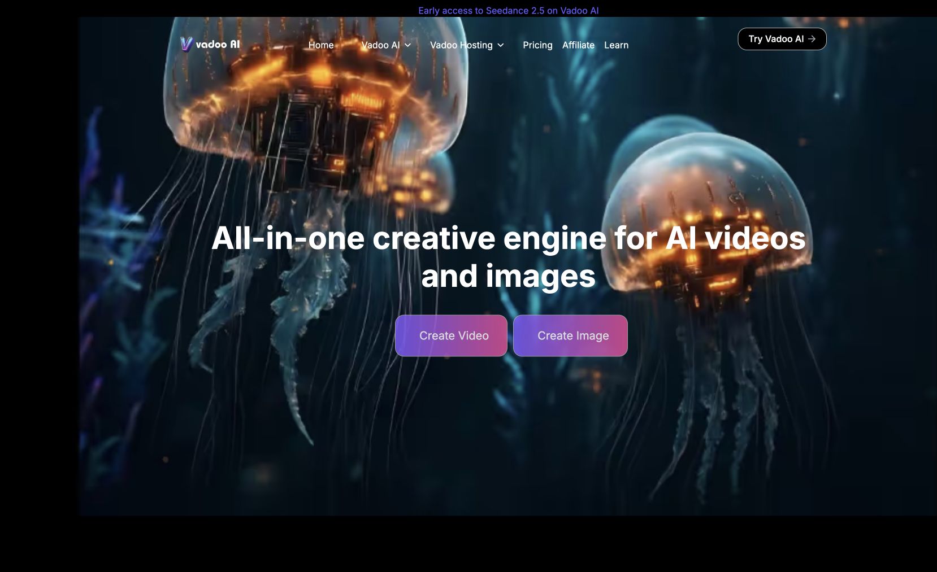937x572 pixels.
Task: Open the Affiliate page
Action: pos(578,45)
